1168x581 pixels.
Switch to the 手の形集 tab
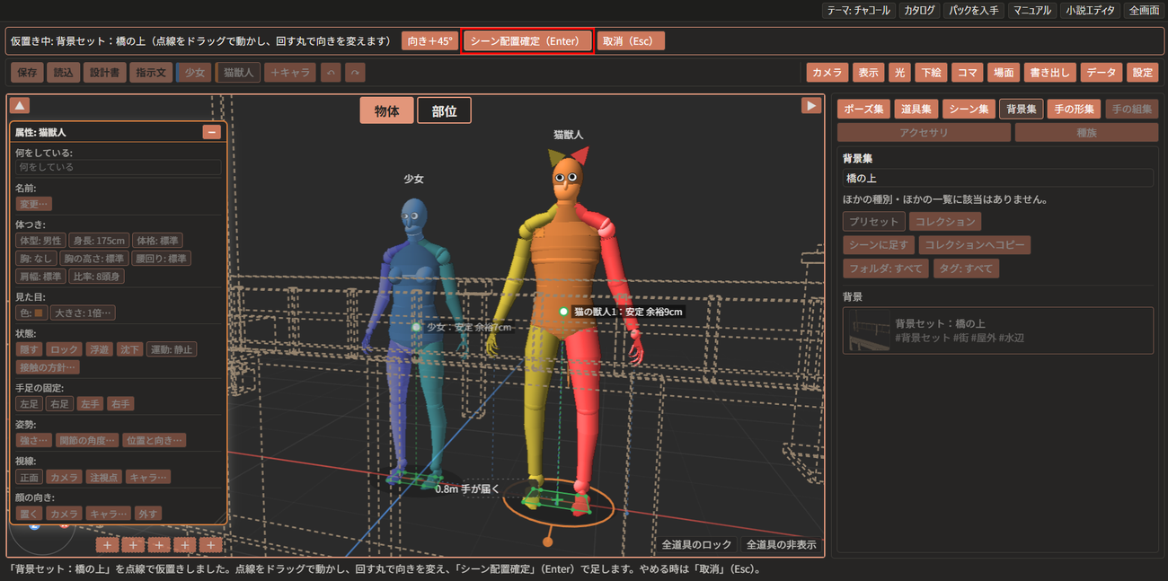1075,110
